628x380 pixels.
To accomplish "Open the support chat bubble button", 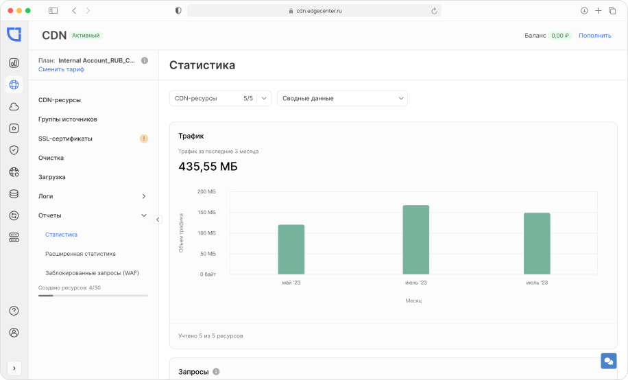I will 608,361.
